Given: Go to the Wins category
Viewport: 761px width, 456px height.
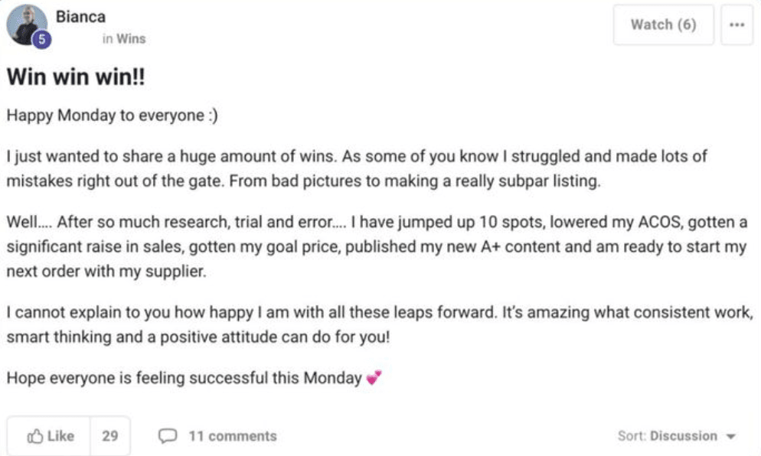Looking at the screenshot, I should click(x=131, y=39).
